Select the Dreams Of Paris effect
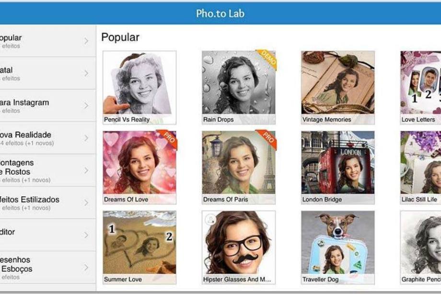The height and width of the screenshot is (294, 441). [239, 167]
